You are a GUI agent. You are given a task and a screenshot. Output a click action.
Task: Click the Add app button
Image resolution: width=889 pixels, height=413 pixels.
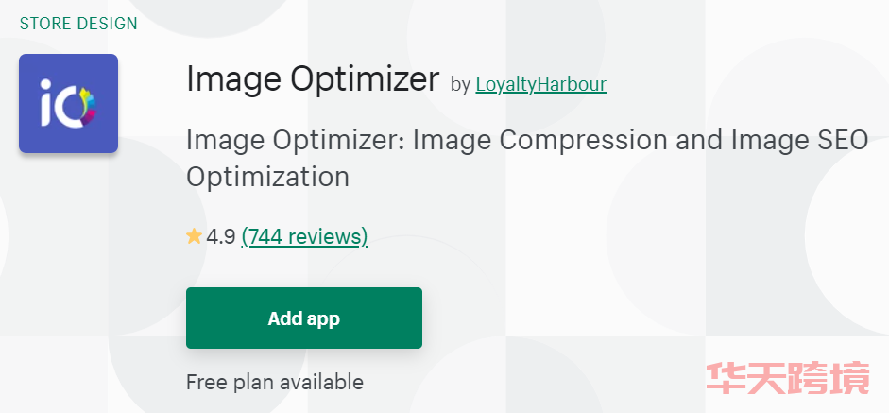[x=304, y=318]
